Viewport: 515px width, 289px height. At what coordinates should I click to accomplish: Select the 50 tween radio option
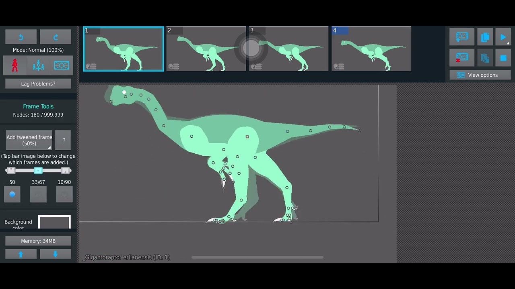click(x=12, y=194)
